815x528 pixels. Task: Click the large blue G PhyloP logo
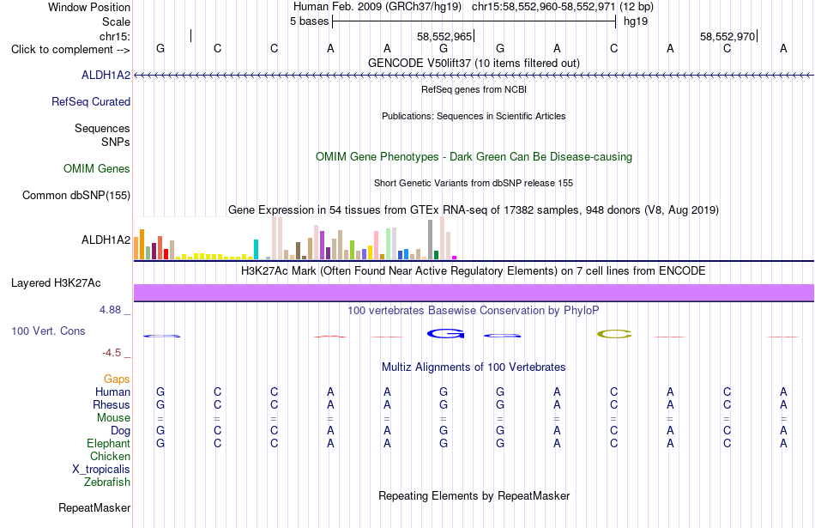445,334
